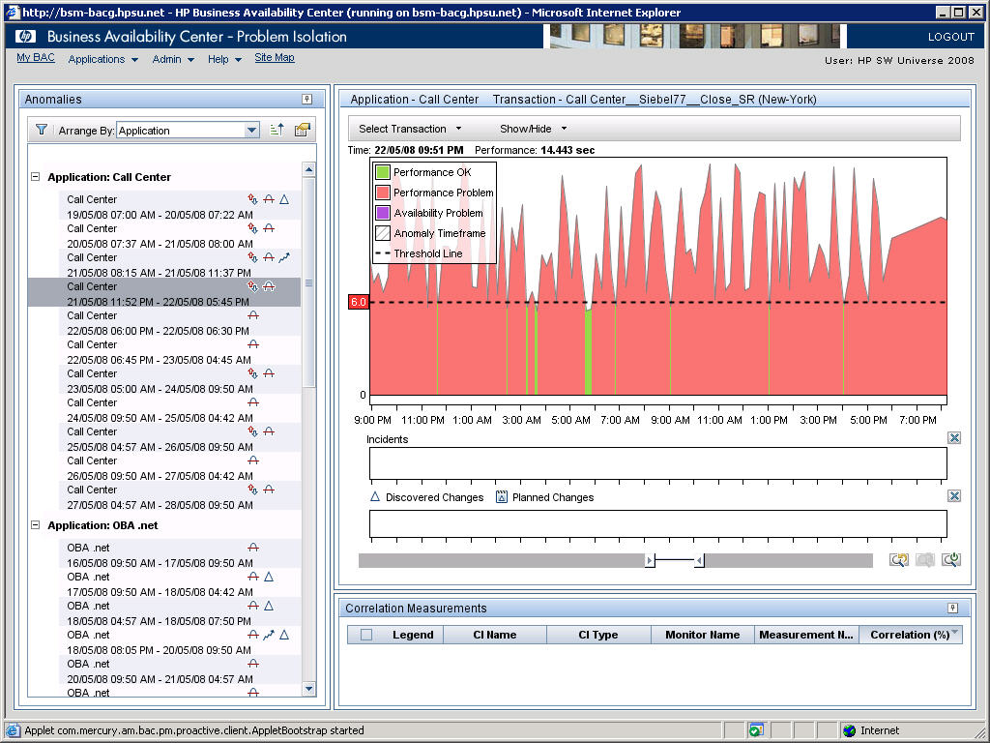
Task: Click the open folder icon in Anomalies toolbar
Action: 303,130
